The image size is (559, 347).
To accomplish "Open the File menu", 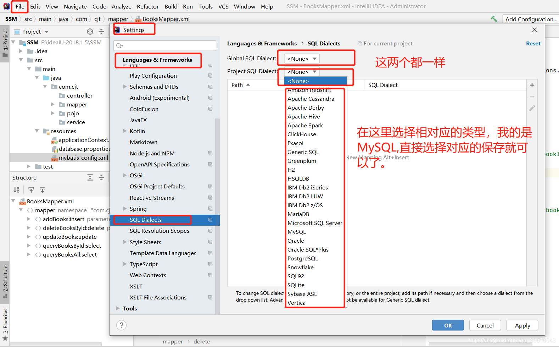I will pos(20,6).
